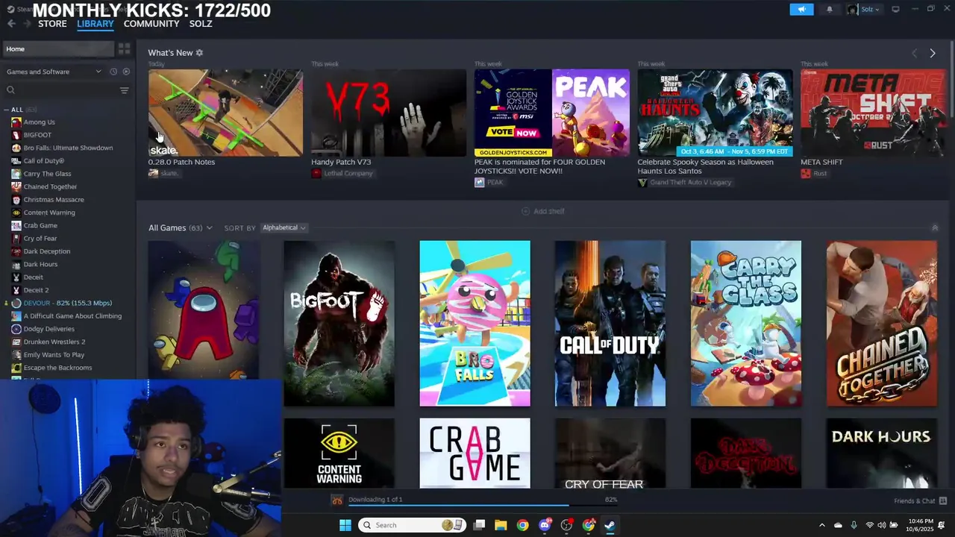Open the Halloween in Los Santos news
Viewport: 955px width, 537px height.
[x=715, y=113]
